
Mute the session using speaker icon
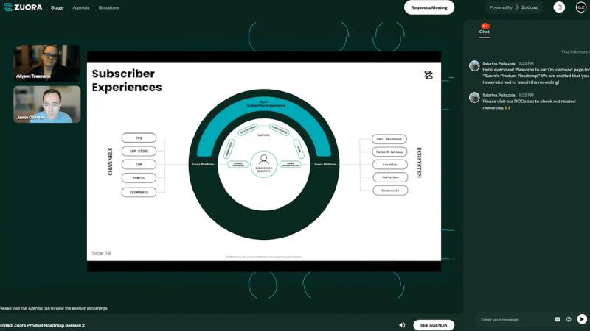pos(402,325)
